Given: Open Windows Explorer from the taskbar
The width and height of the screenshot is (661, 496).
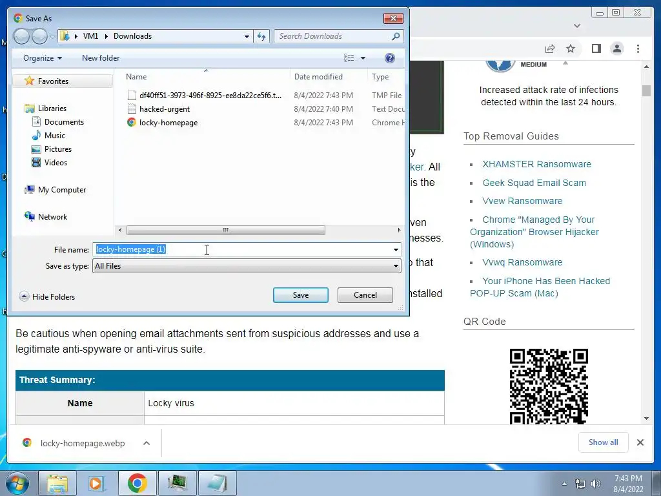Looking at the screenshot, I should (x=57, y=483).
